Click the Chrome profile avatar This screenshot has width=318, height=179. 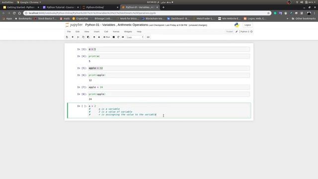pyautogui.click(x=309, y=13)
